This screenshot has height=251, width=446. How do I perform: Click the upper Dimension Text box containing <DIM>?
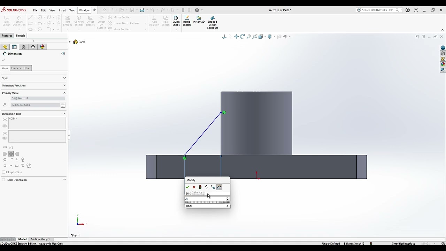[x=37, y=123]
